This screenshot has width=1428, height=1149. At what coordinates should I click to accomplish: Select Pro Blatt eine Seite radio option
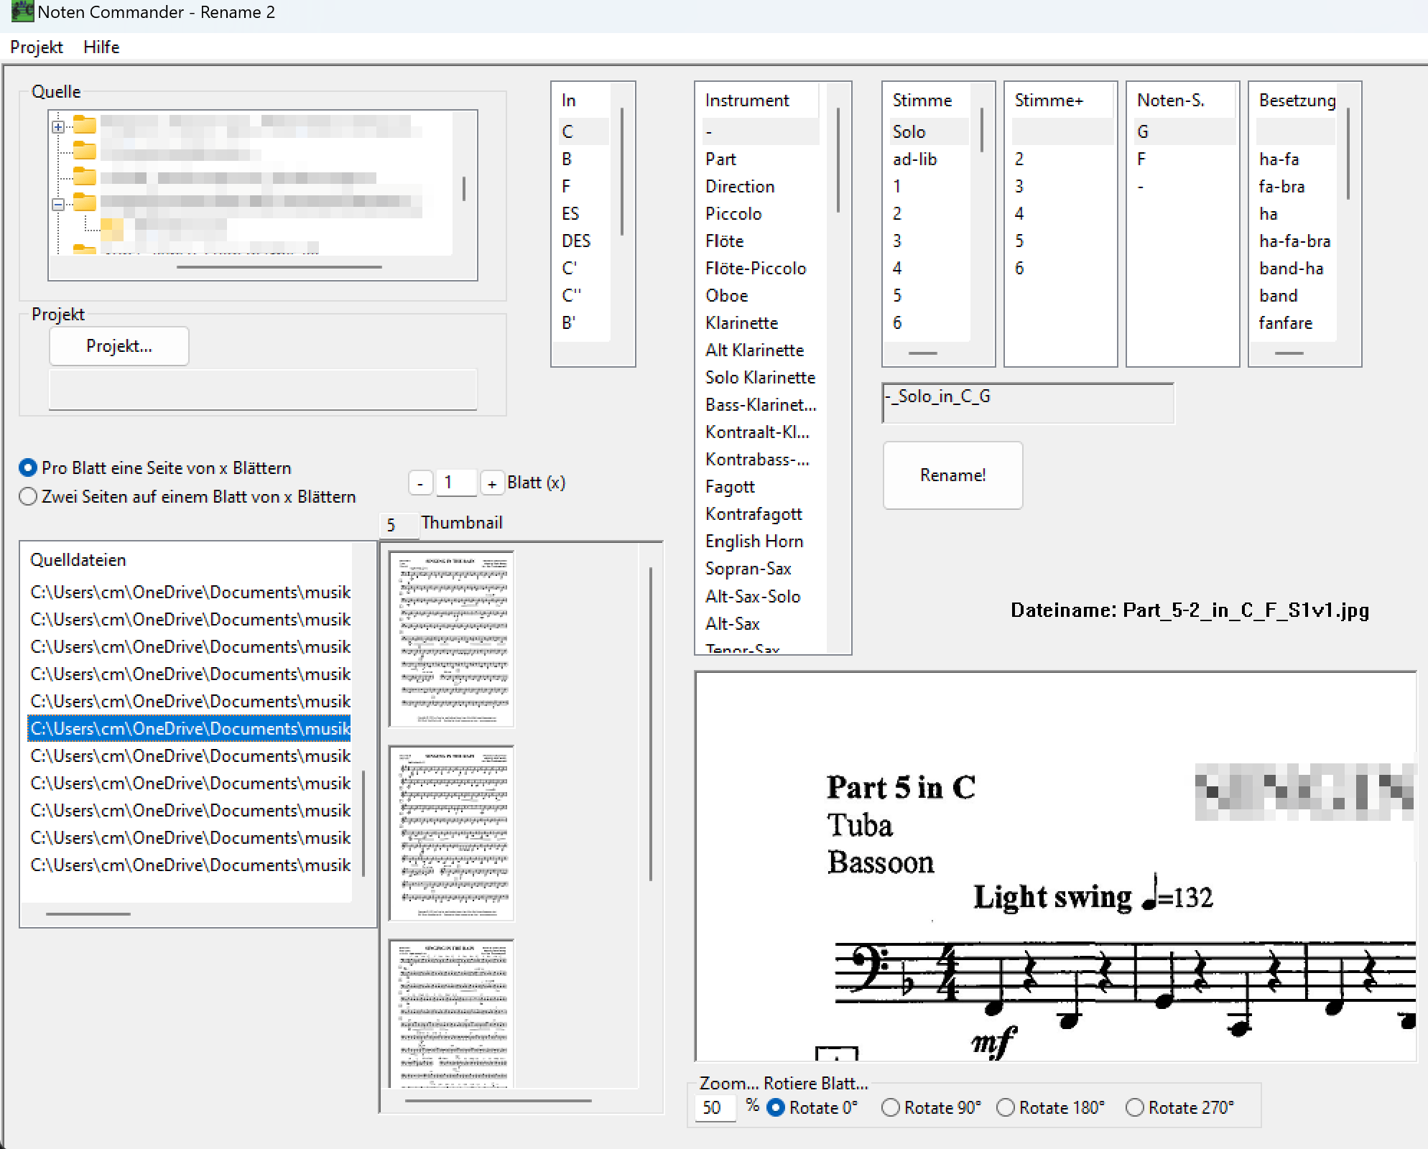[x=28, y=468]
